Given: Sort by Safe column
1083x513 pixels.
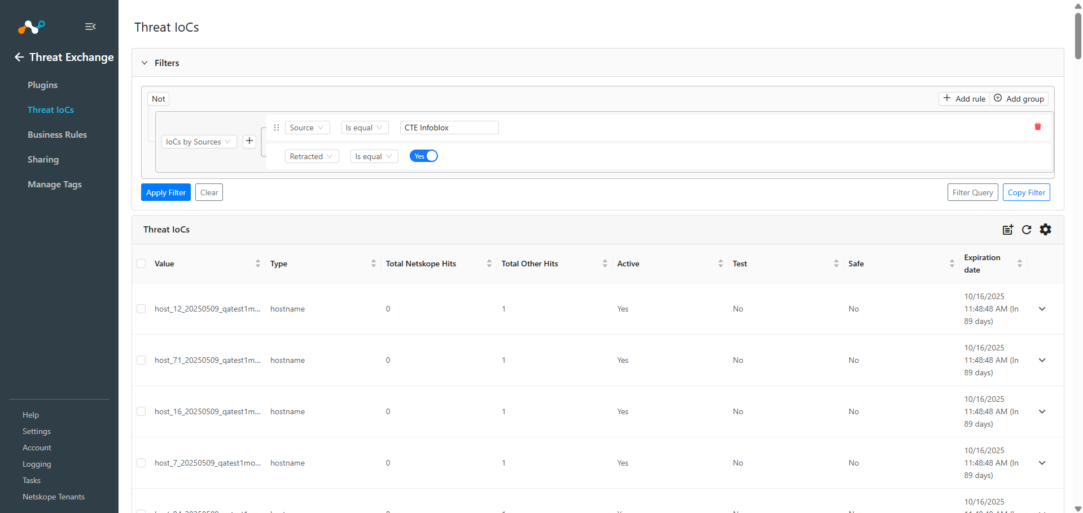Looking at the screenshot, I should 952,264.
